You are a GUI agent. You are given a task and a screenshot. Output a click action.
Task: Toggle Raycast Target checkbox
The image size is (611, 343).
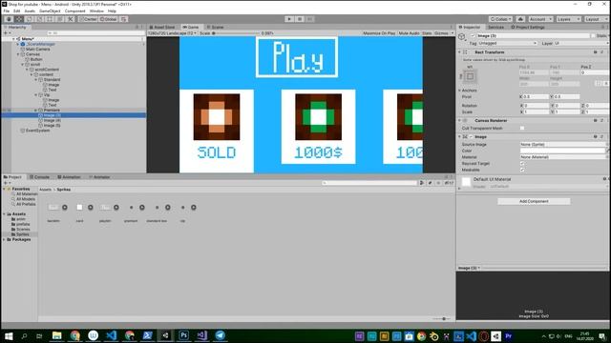(x=522, y=163)
